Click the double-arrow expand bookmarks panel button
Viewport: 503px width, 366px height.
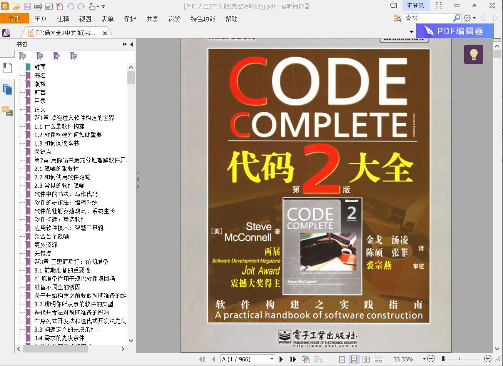125,44
